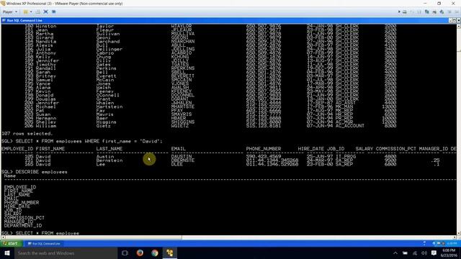Click the VMware sound card device icon
This screenshot has width=461, height=259.
coord(442,12)
